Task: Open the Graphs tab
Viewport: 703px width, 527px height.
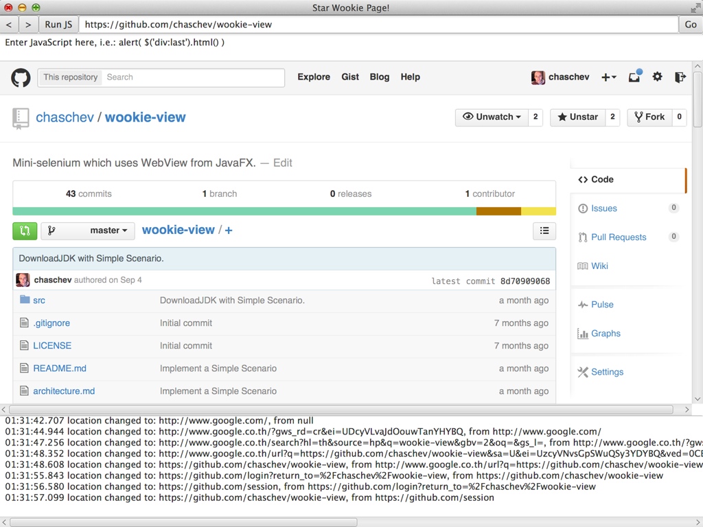Action: (x=606, y=333)
